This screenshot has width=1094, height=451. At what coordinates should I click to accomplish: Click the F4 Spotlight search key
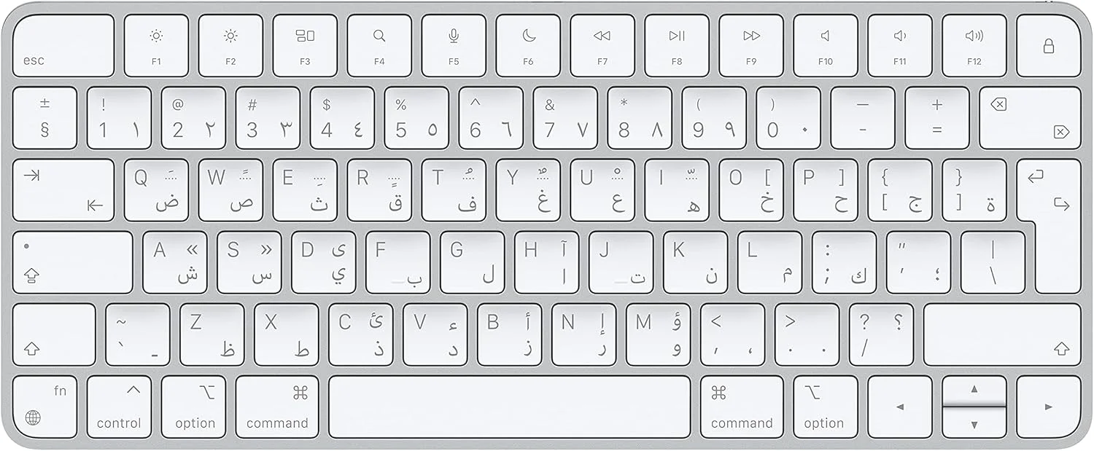379,46
